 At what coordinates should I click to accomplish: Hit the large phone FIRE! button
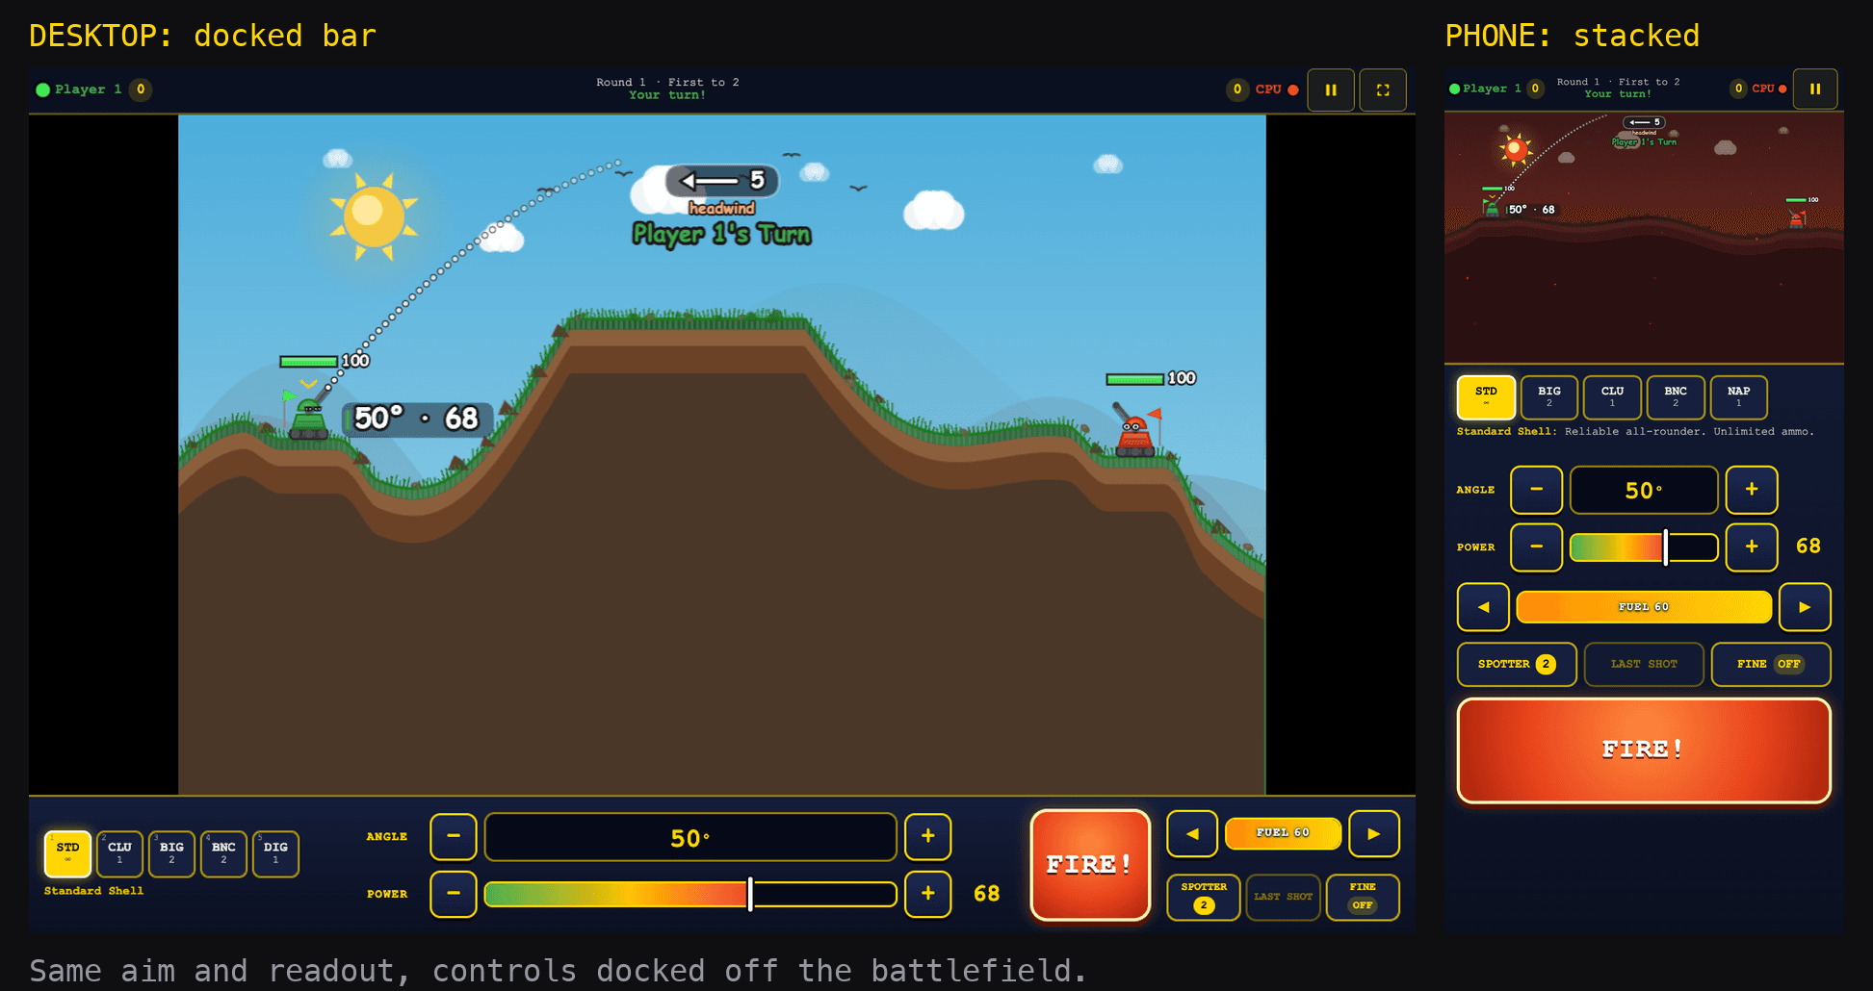[1644, 750]
